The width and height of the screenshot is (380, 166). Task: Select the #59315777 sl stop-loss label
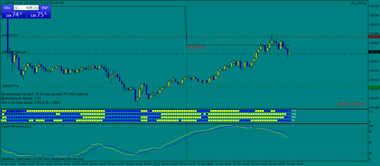[10, 35]
